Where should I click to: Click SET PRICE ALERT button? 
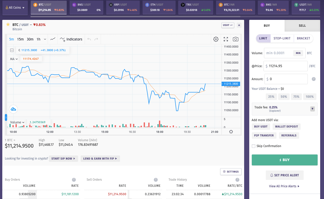285,175
